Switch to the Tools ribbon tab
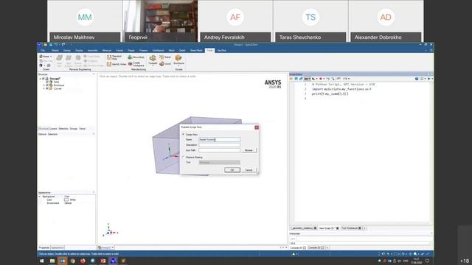Viewport: 472px width, 265px height. pyautogui.click(x=209, y=51)
